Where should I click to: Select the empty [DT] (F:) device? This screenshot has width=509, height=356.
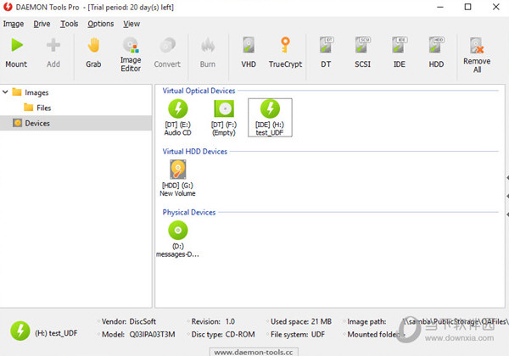point(224,118)
